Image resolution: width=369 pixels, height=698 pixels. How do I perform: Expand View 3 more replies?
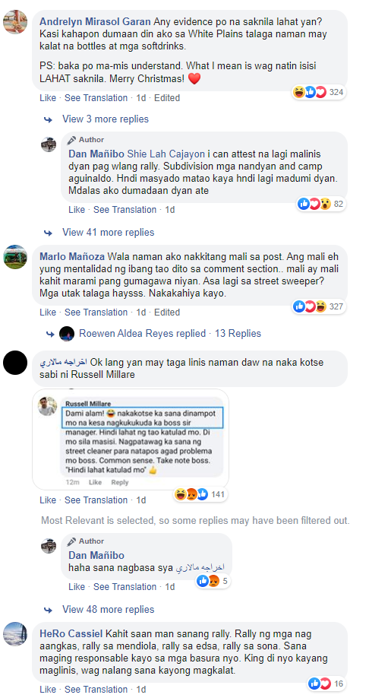(x=106, y=119)
